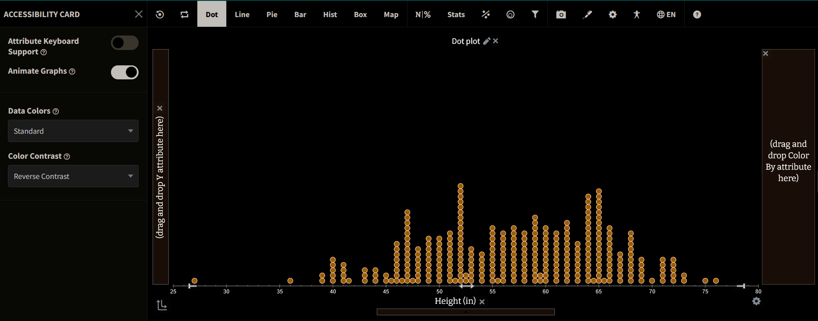818x321 pixels.
Task: Remove the Height (in) attribute
Action: click(482, 302)
